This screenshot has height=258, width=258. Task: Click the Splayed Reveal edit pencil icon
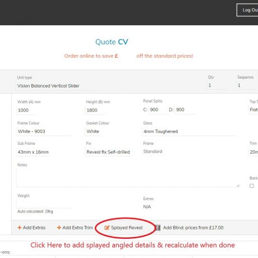coord(107,228)
